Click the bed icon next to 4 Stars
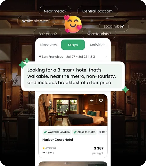The height and width of the screenshot is (166, 146). click(44, 153)
